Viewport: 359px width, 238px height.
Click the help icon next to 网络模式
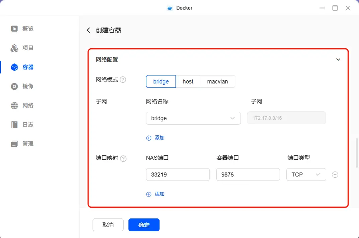click(x=123, y=79)
